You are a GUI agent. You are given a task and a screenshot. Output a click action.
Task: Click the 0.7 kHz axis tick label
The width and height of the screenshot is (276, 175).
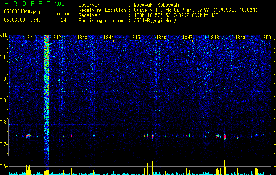(x=4, y=144)
